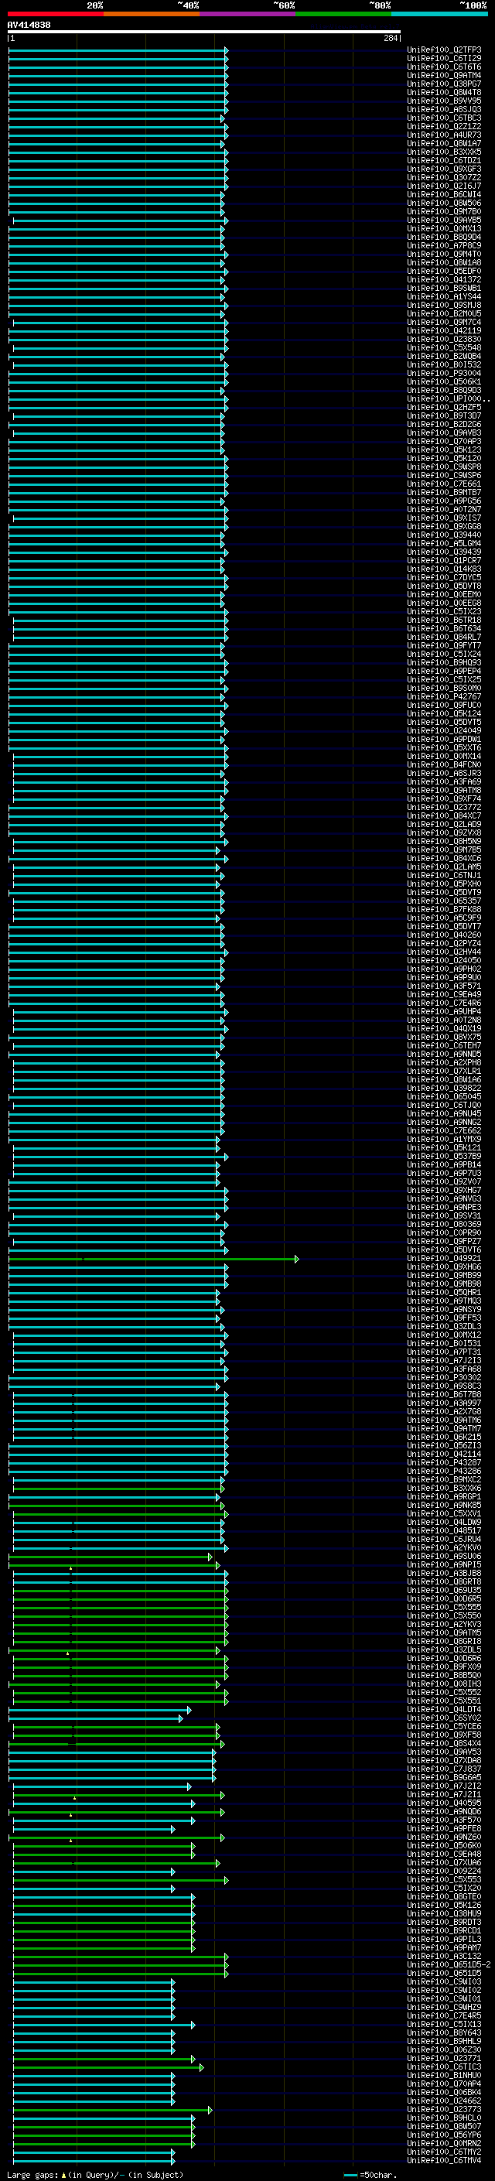Select hit label UniRef100_P43287
The image size is (495, 2181).
coord(444,1462)
